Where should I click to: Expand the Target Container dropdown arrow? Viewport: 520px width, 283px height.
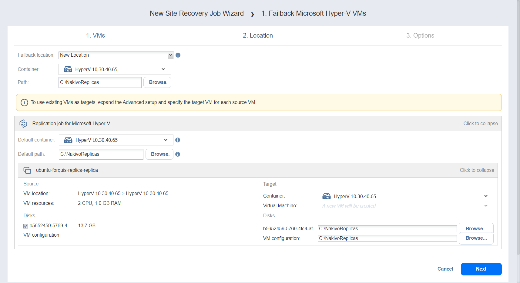486,196
